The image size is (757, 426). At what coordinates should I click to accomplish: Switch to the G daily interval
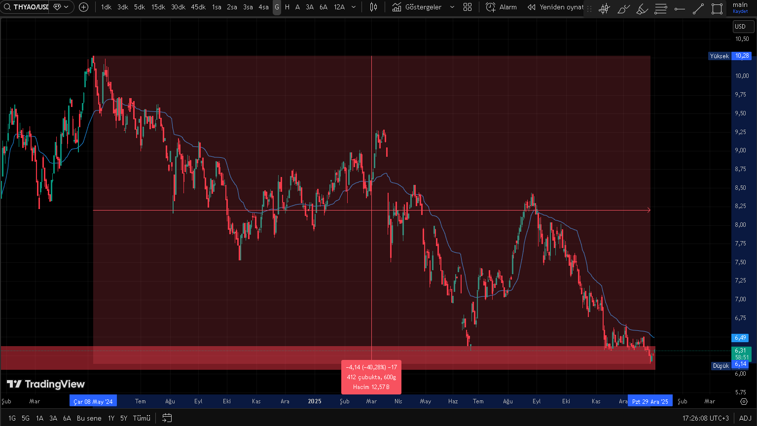tap(277, 7)
